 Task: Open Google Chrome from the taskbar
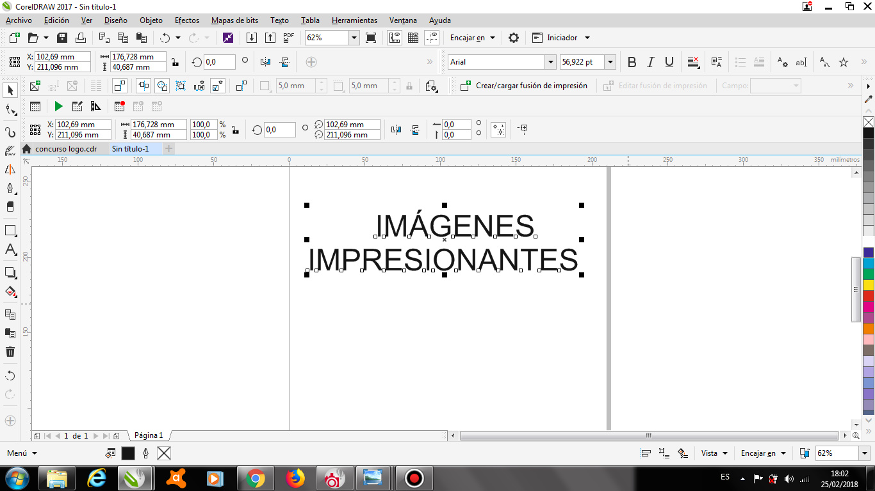(x=256, y=478)
